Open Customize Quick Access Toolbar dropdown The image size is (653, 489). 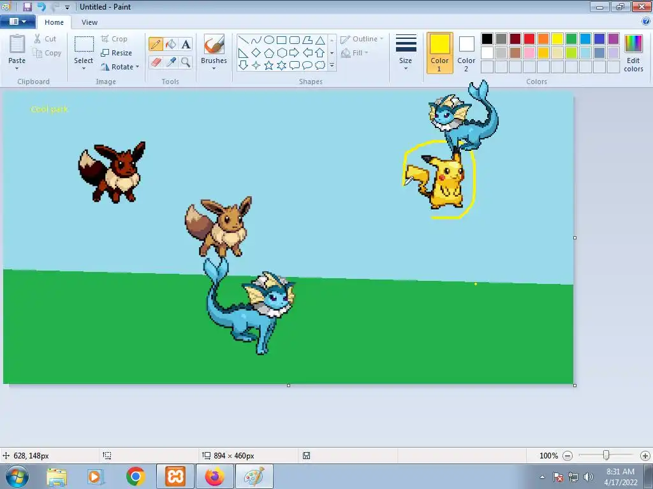point(67,7)
